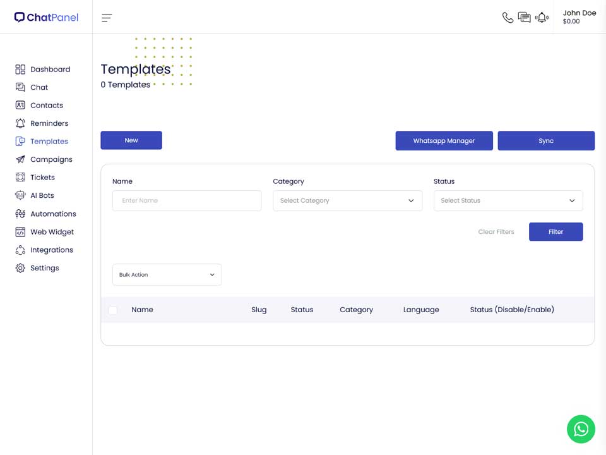The height and width of the screenshot is (455, 606).
Task: Click Clear Filters link
Action: point(496,232)
